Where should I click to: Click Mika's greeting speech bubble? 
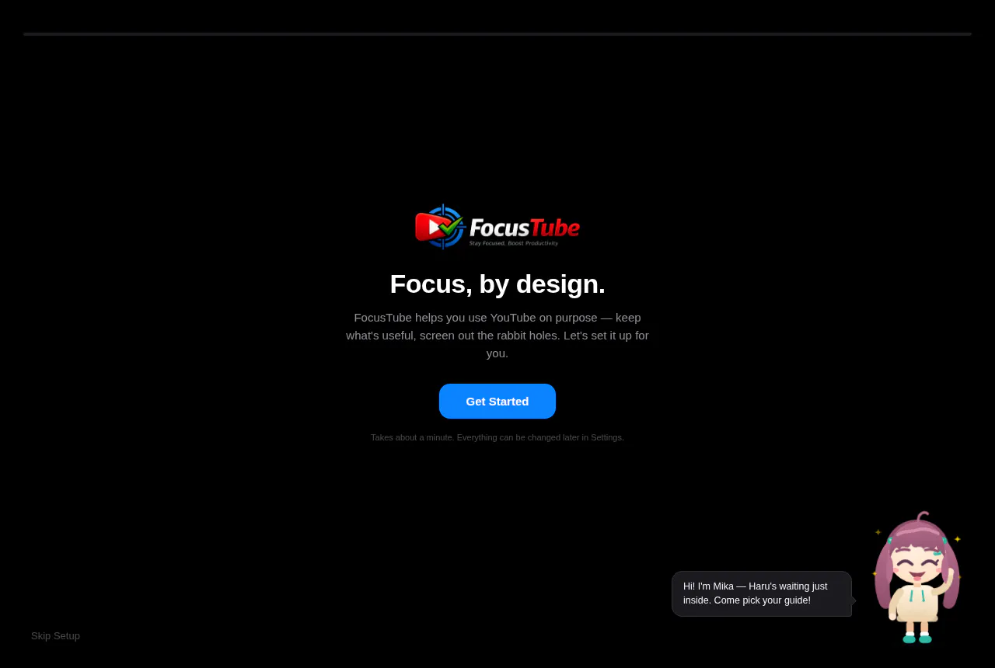[762, 593]
